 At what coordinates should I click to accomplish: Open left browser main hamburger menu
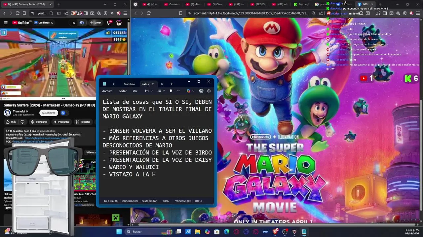[125, 13]
